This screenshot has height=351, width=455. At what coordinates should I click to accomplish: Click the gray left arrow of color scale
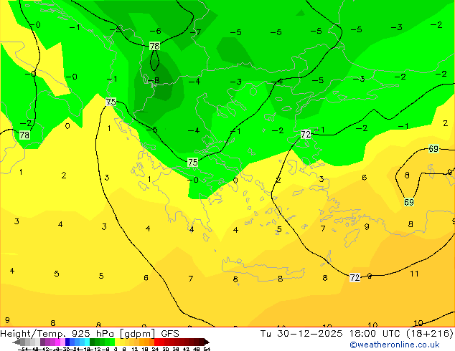(17, 342)
